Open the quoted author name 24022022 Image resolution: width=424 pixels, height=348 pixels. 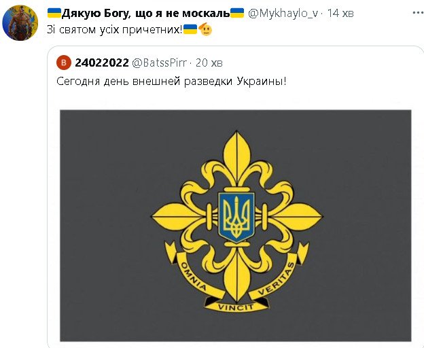pos(102,63)
